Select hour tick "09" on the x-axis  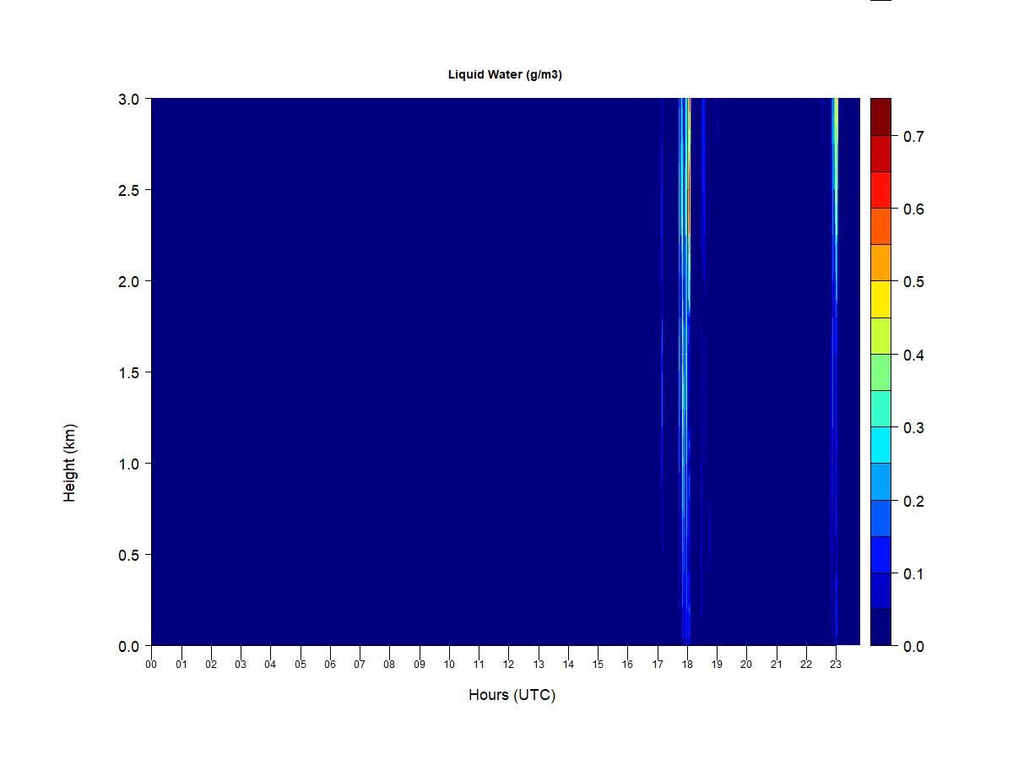[420, 665]
